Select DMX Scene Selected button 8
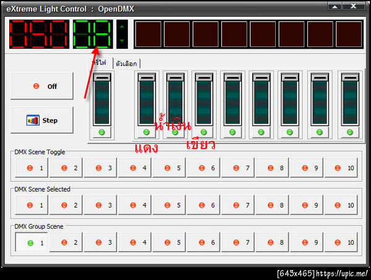 click(272, 205)
